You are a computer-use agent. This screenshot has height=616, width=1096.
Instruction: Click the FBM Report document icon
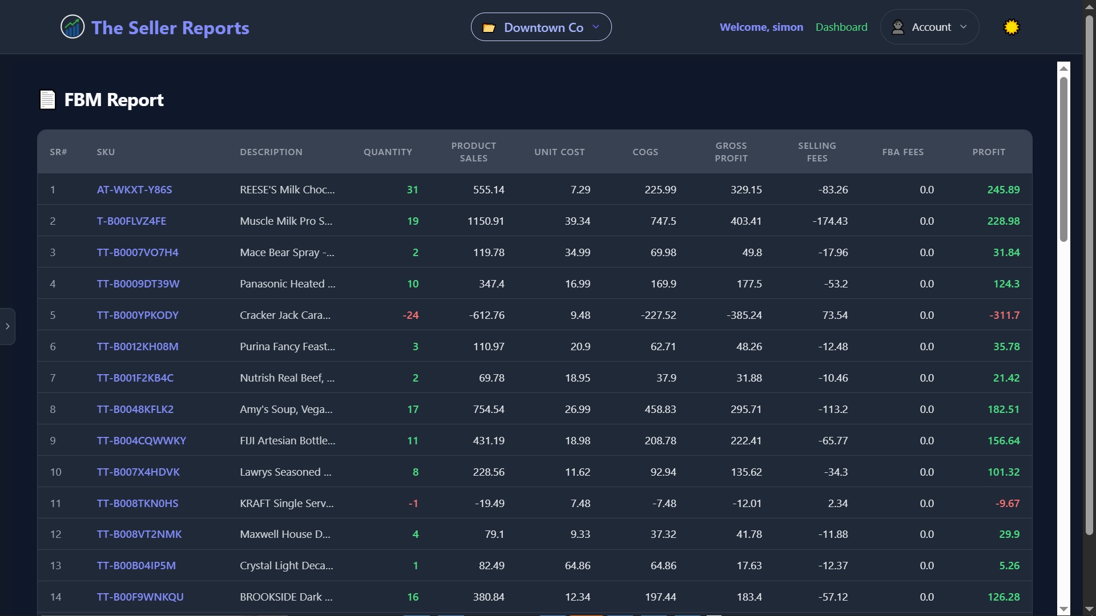tap(47, 100)
